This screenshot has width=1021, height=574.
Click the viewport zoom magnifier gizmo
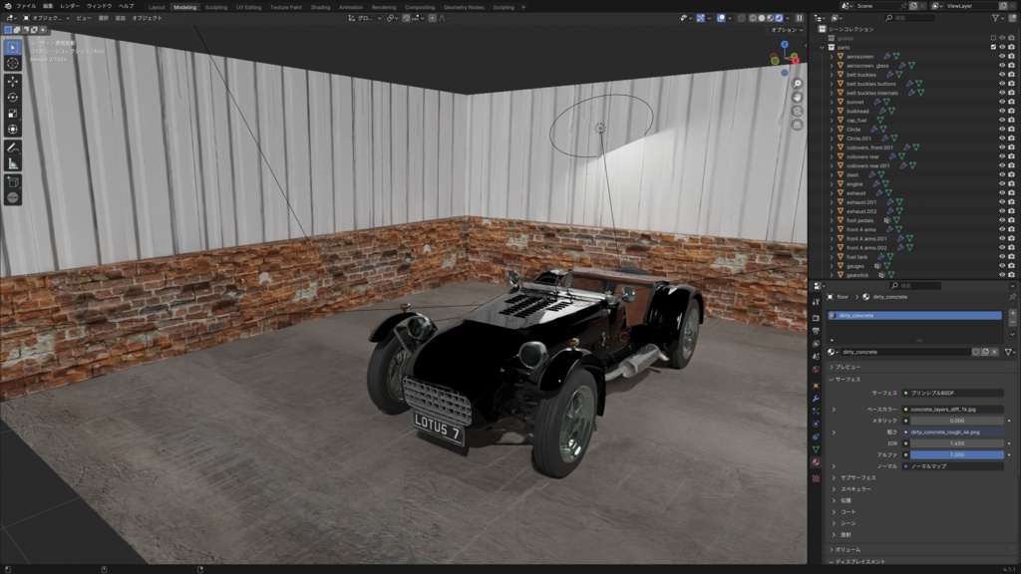797,84
